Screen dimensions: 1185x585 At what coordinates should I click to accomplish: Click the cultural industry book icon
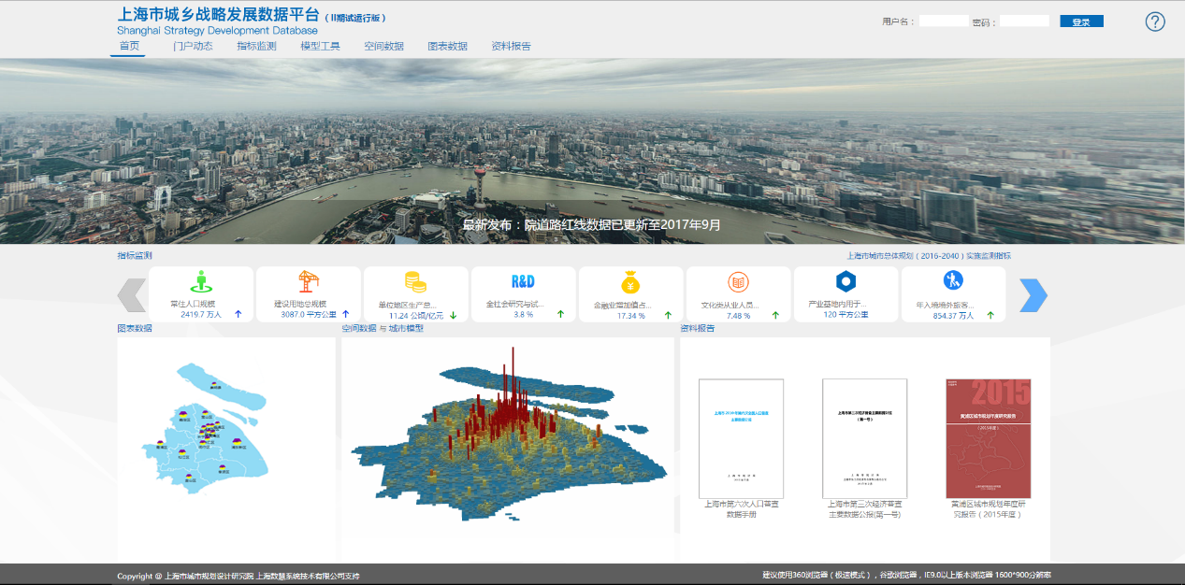(738, 281)
